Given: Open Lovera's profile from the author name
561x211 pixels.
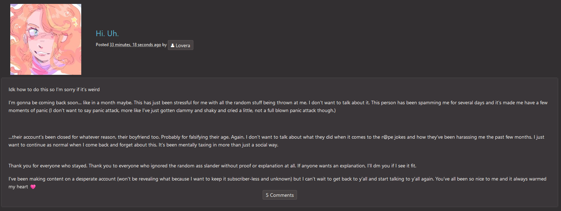Looking at the screenshot, I should tap(183, 45).
